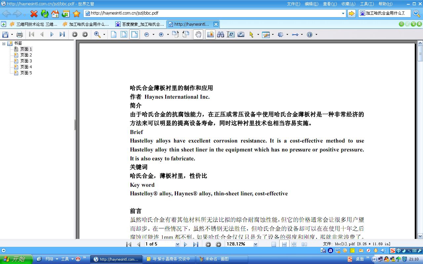Open the 文件(F) menu

tap(293, 4)
